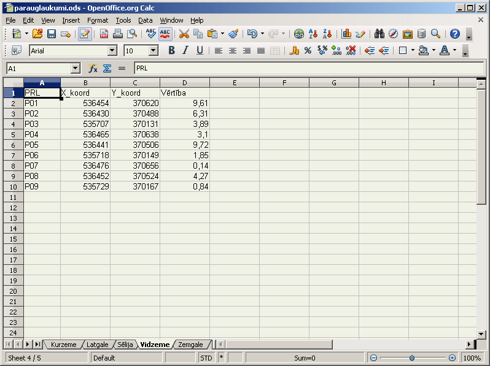Viewport: 490px width, 366px height.
Task: Increase Indent icon
Action: click(384, 50)
